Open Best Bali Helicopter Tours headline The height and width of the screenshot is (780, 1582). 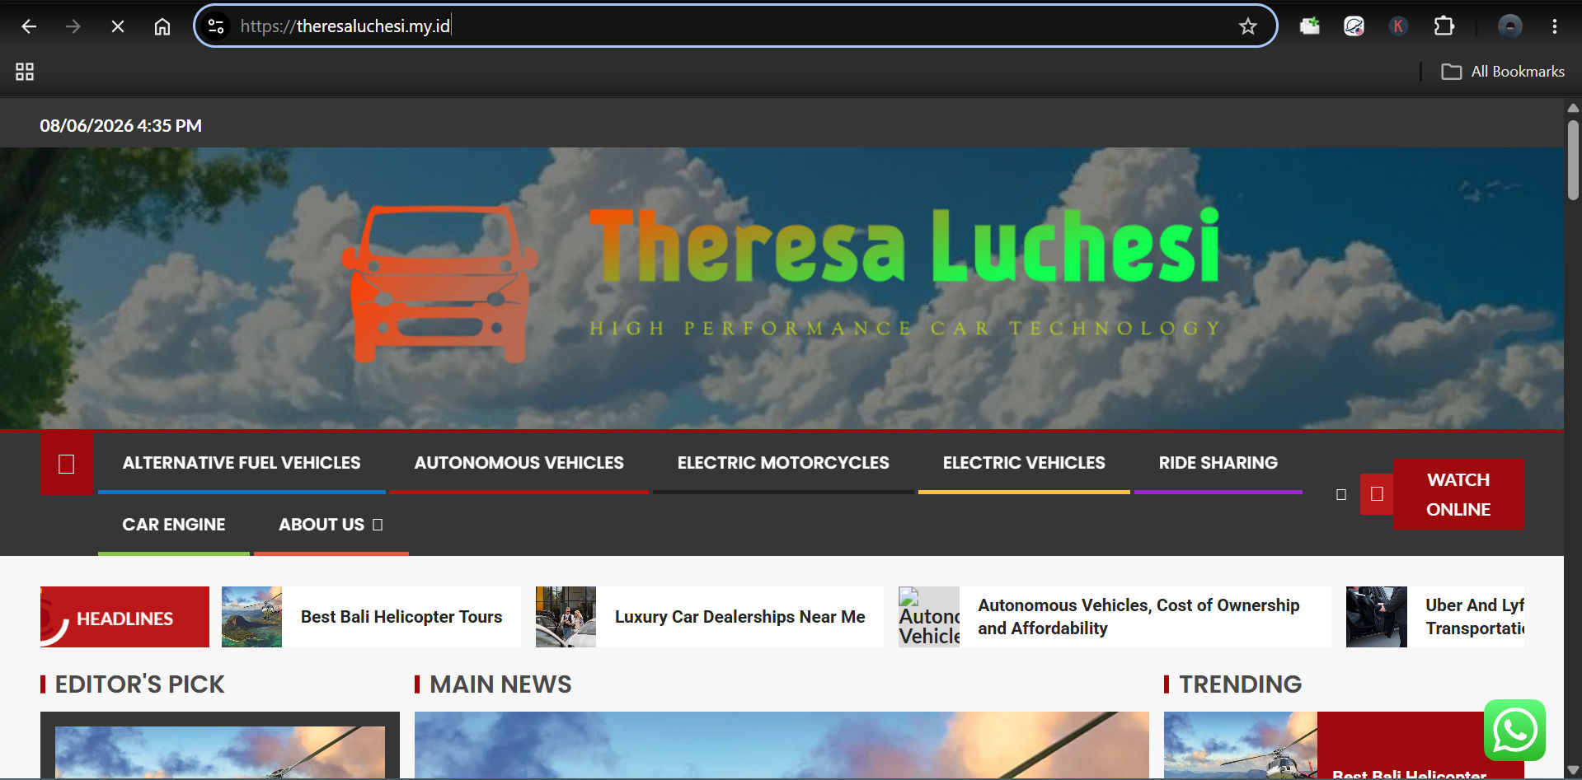pos(401,617)
